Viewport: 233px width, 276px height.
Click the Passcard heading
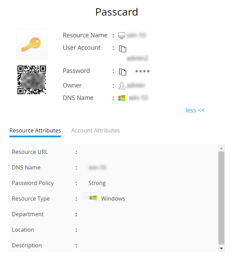pos(116,12)
